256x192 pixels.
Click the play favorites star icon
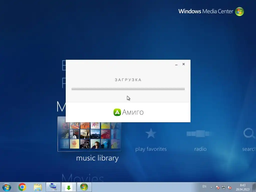point(151,133)
